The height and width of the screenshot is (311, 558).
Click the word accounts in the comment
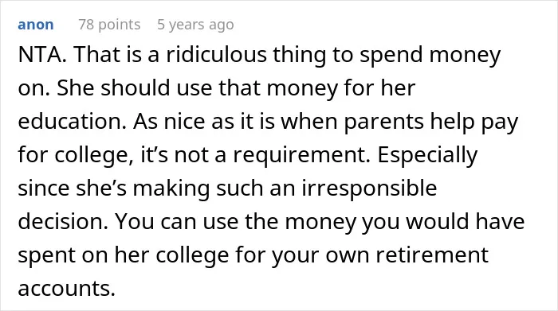pos(66,288)
